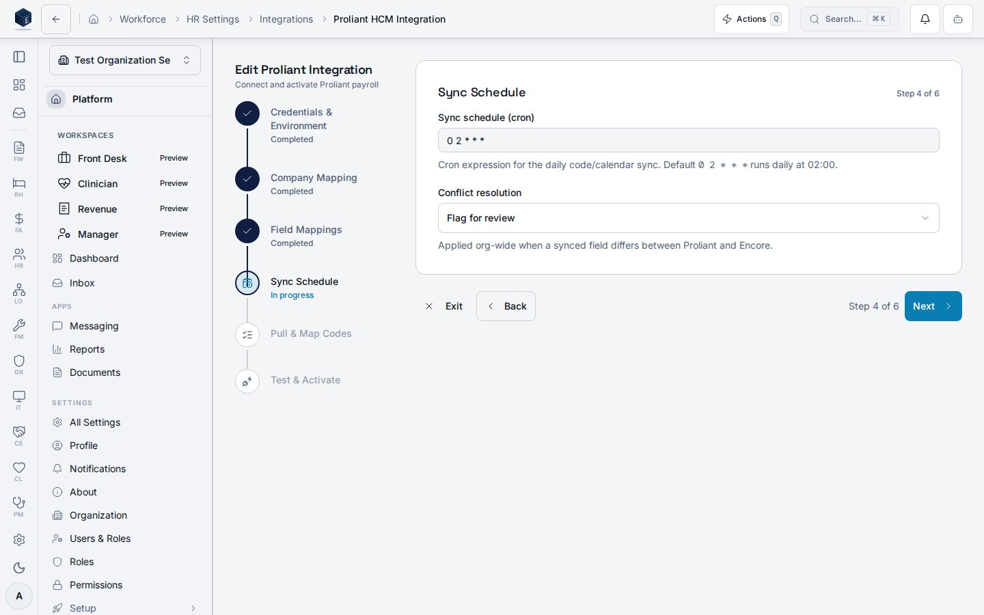
Task: Click the Platform sidebar label
Action: tap(92, 99)
